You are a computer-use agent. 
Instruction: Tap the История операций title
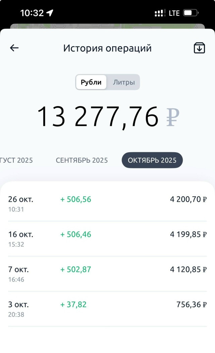point(107,48)
